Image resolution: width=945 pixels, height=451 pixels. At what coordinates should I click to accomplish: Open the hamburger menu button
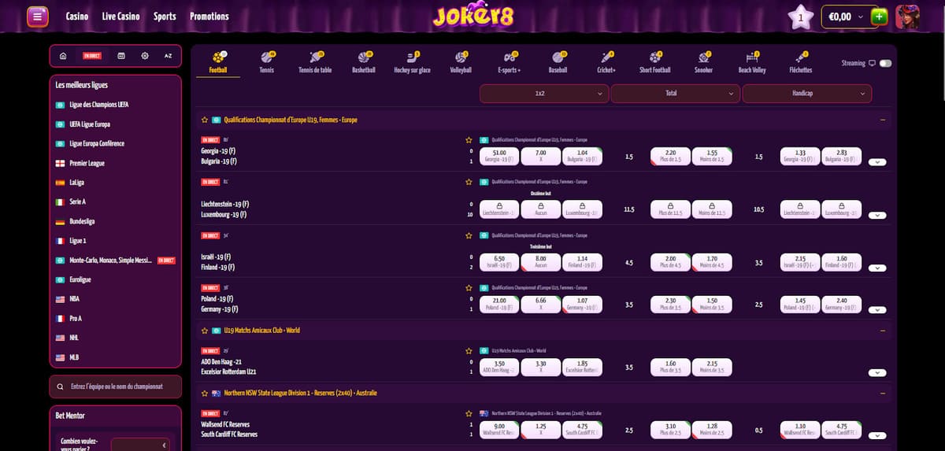point(37,16)
